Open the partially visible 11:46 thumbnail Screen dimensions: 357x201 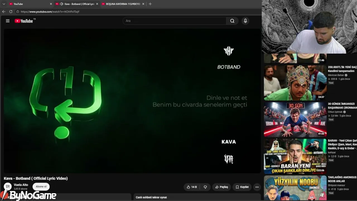click(x=295, y=58)
